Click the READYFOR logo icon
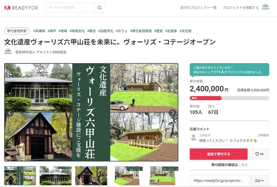 pos(7,8)
